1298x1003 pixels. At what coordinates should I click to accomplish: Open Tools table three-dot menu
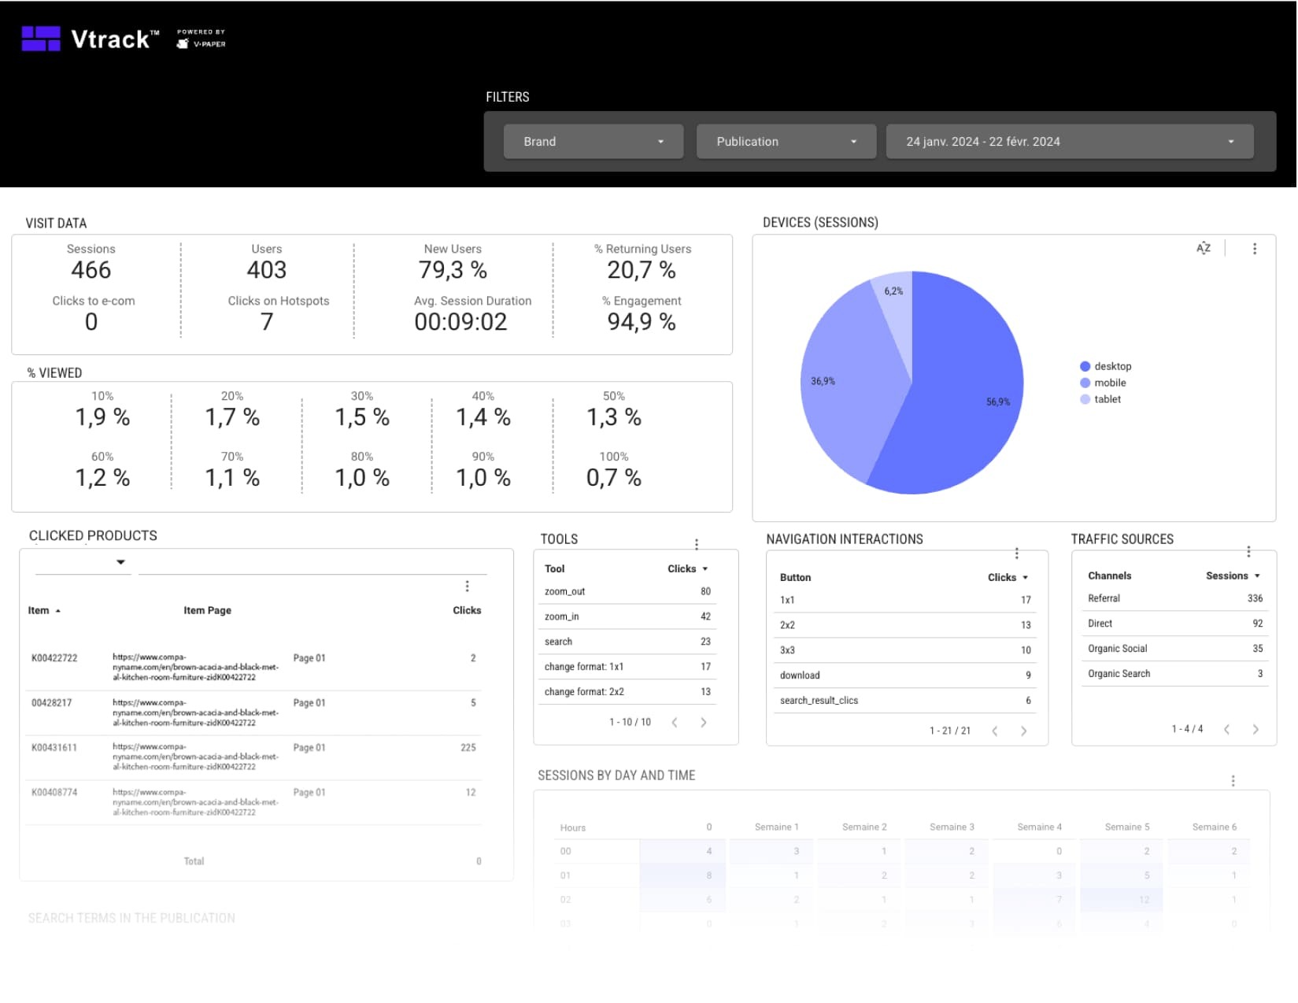coord(697,544)
